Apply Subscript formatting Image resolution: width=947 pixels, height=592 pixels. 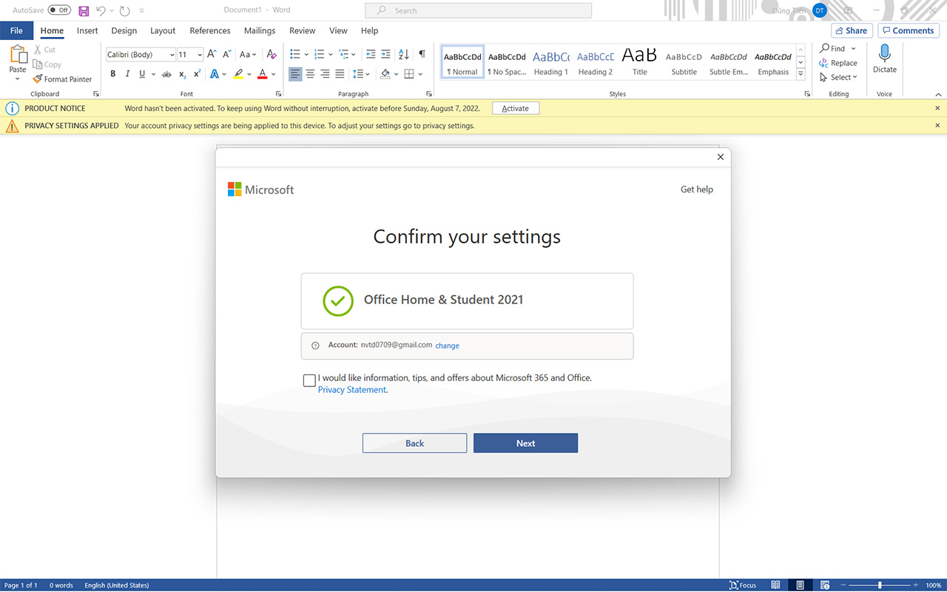[x=183, y=74]
